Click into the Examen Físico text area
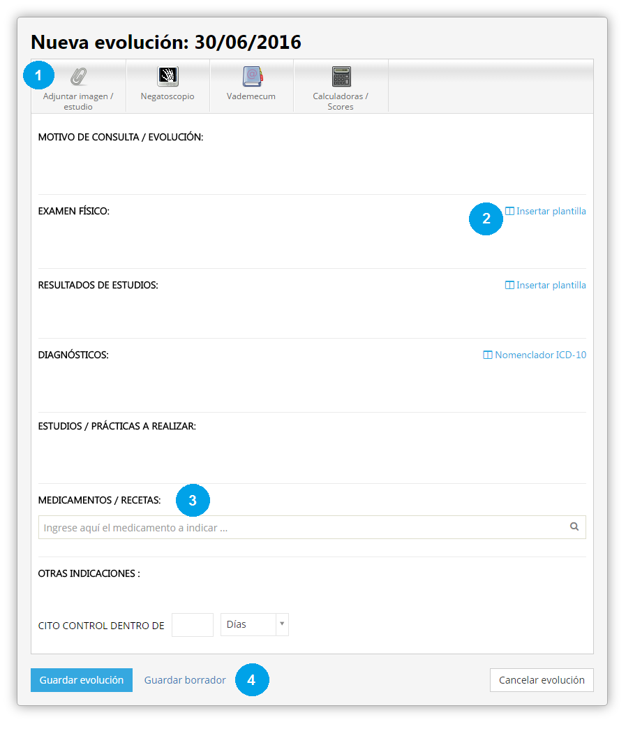The width and height of the screenshot is (626, 729). coord(312,242)
